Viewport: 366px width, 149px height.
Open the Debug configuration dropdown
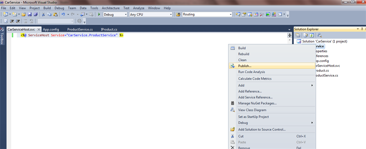tap(115, 14)
